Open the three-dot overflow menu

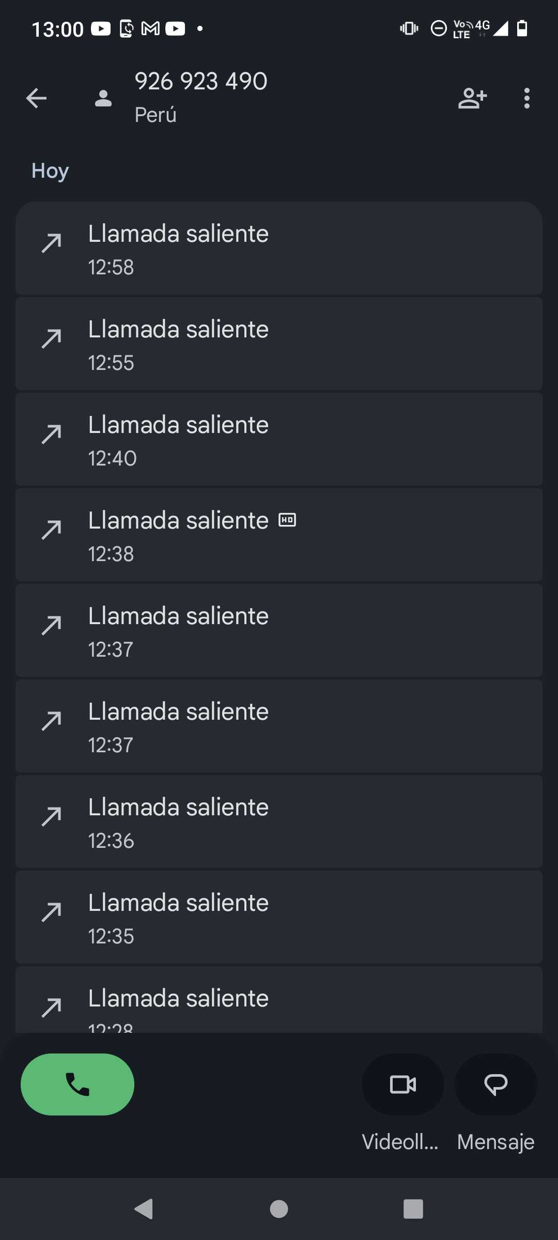point(526,98)
